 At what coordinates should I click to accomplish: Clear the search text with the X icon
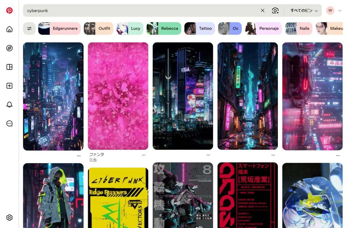(x=263, y=10)
